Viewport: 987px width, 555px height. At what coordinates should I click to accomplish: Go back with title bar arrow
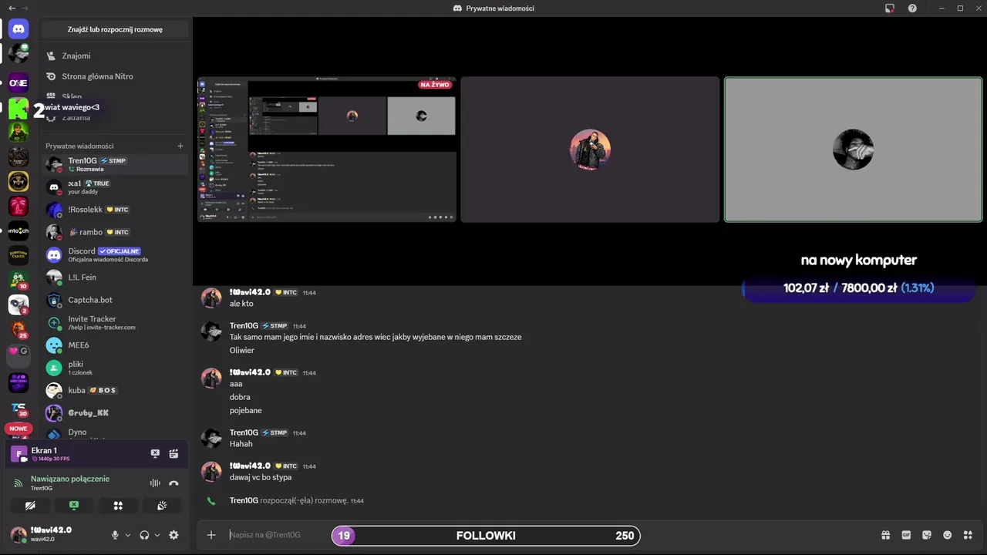[x=12, y=8]
